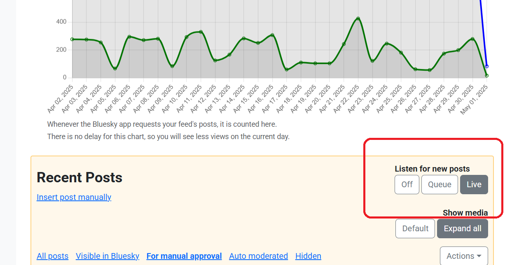Image resolution: width=505 pixels, height=265 pixels.
Task: Select the Apr 11 green chart point
Action: tap(201, 32)
